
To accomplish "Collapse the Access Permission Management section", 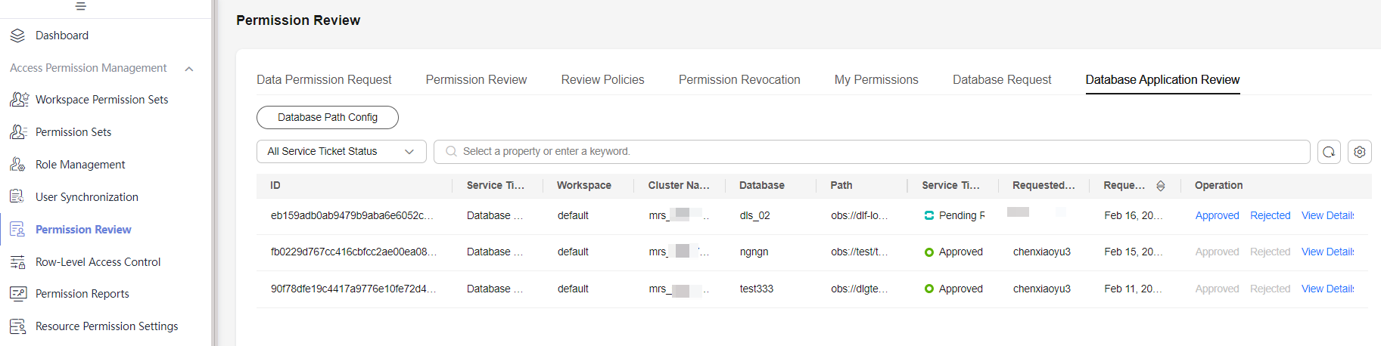I will 189,69.
